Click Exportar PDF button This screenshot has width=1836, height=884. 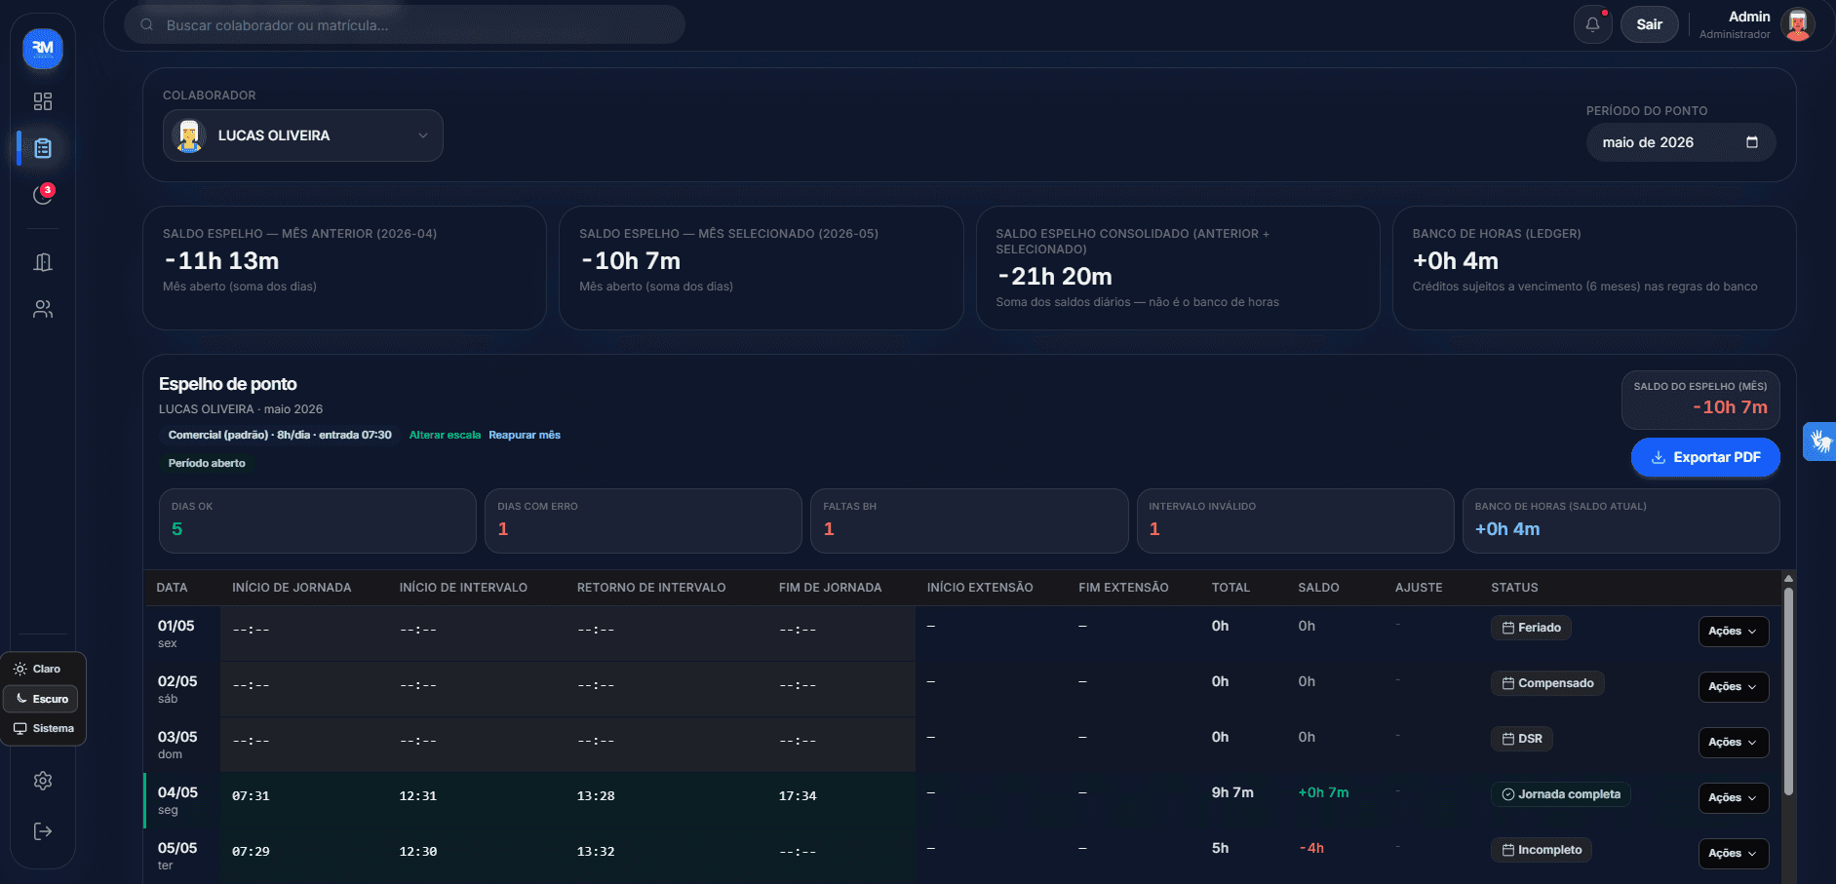point(1705,457)
